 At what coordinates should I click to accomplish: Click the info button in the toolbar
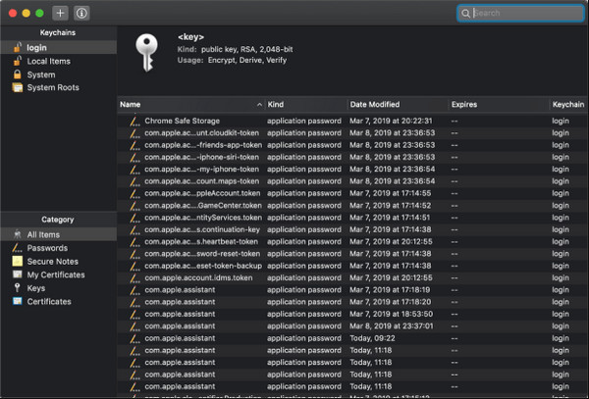point(82,14)
